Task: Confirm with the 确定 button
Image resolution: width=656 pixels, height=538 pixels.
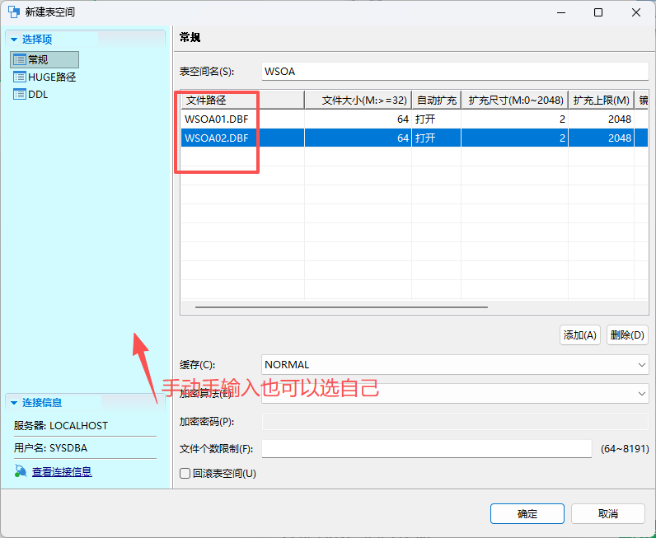Action: coord(527,514)
